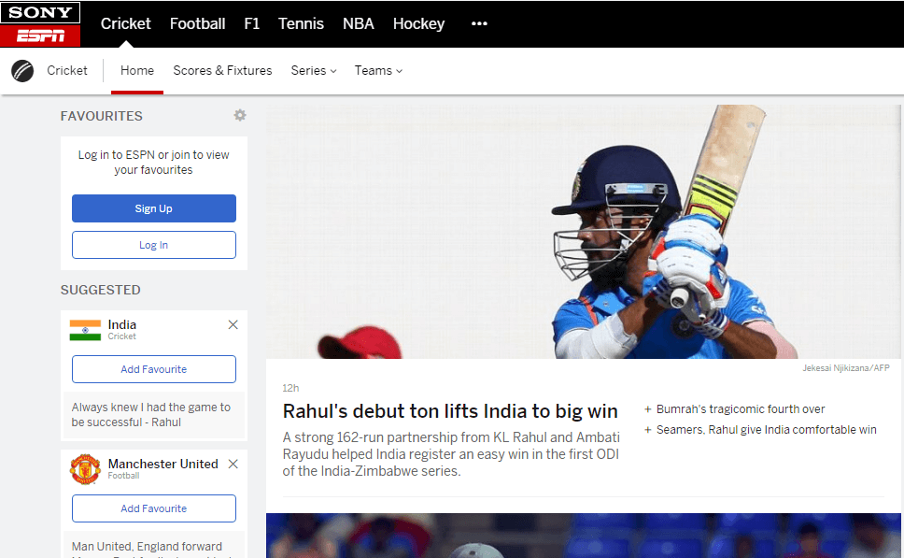Click the blue Sign Up button
The image size is (904, 558).
(154, 208)
